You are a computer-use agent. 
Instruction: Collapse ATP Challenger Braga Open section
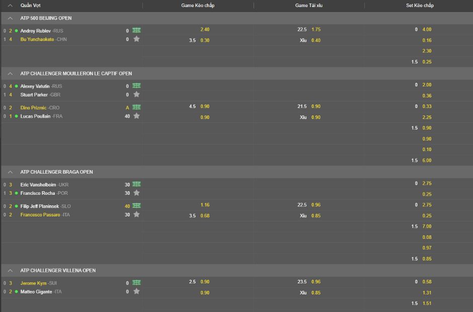(10, 172)
